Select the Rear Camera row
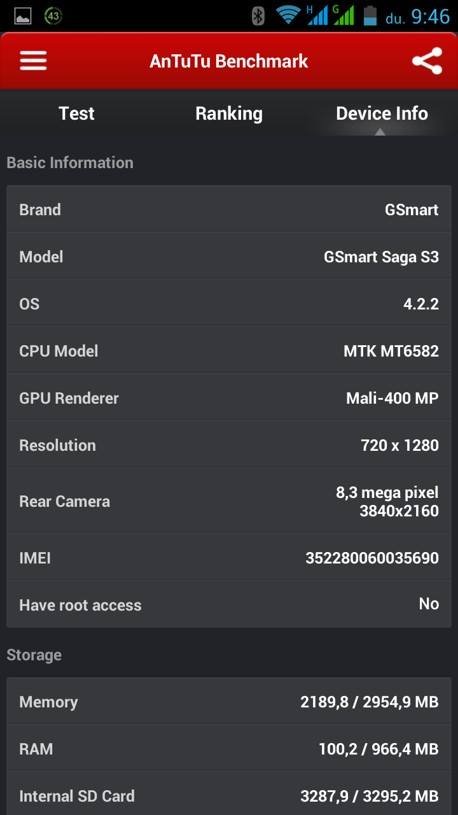The image size is (458, 815). point(229,501)
